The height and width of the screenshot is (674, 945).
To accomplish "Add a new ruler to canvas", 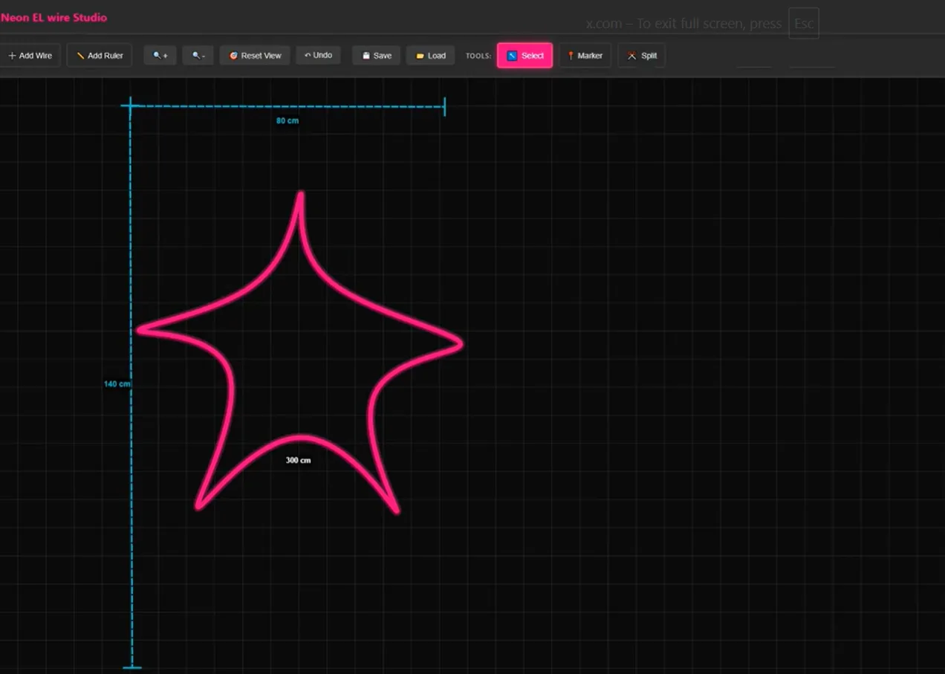I will [100, 56].
